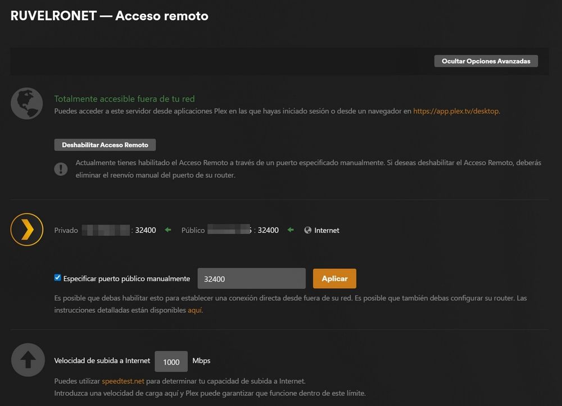
Task: Click the public port number input field
Action: 251,278
